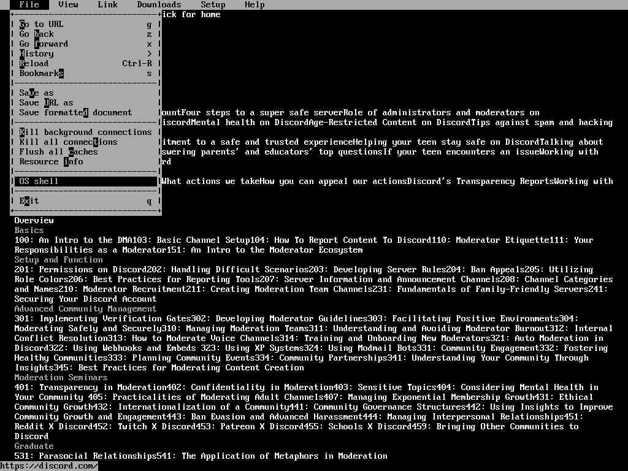
Task: Open 'How you can appeal our actions'
Action: pyautogui.click(x=333, y=182)
